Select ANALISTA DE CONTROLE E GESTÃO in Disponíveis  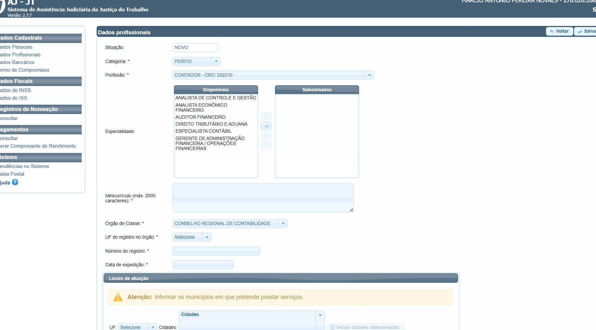pyautogui.click(x=216, y=98)
